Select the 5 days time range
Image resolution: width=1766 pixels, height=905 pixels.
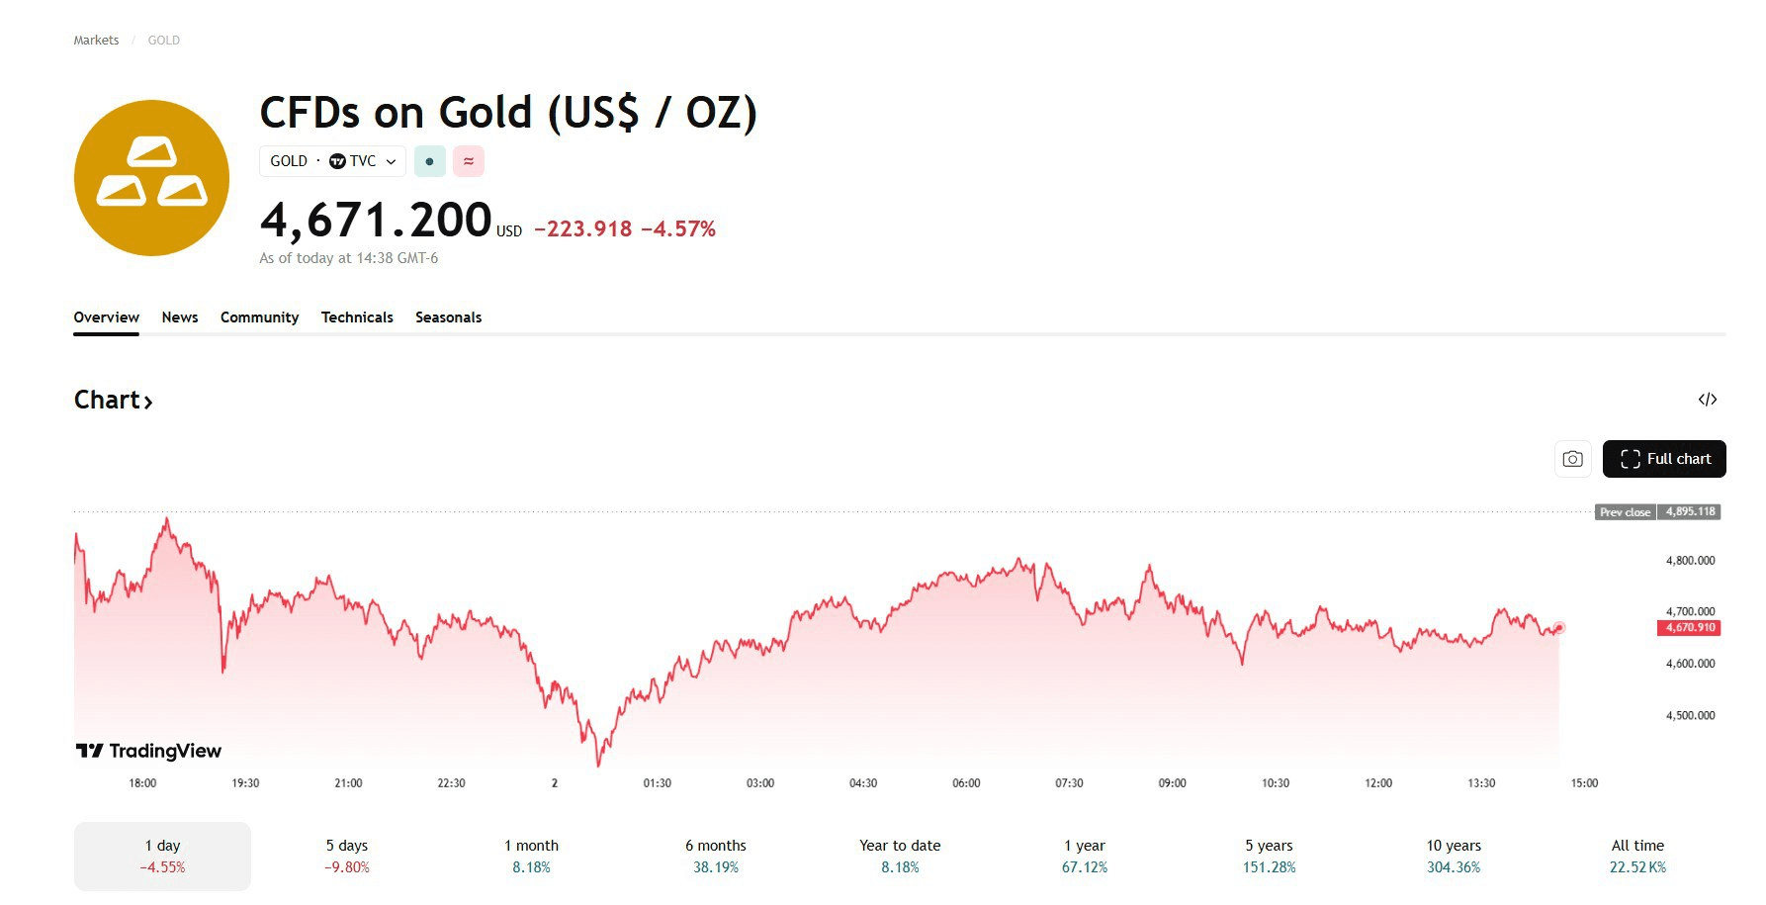pyautogui.click(x=346, y=856)
